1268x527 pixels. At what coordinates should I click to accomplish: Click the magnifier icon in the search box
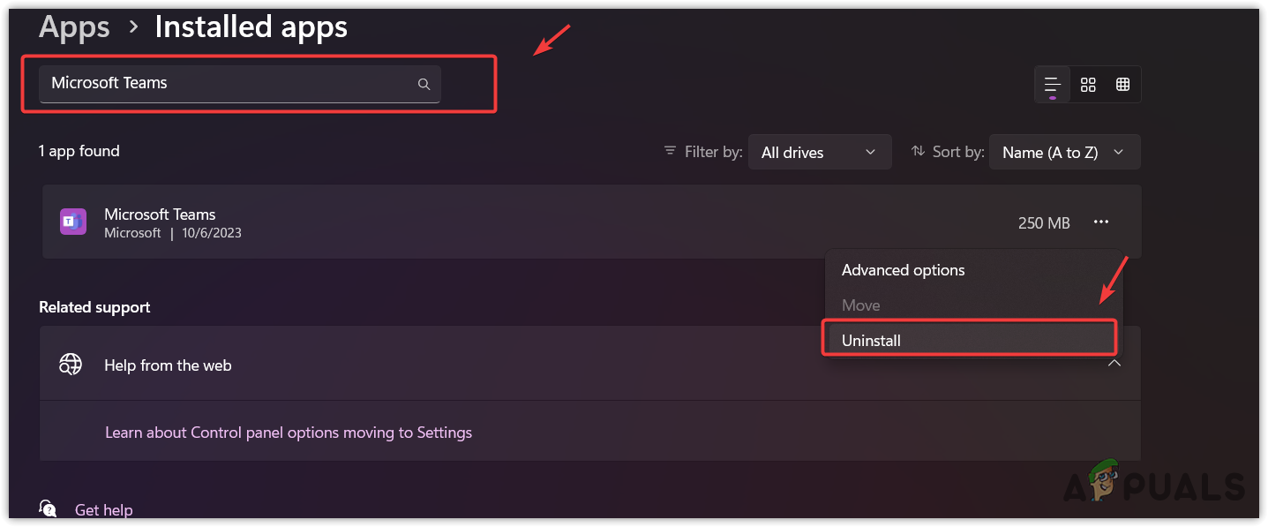424,84
